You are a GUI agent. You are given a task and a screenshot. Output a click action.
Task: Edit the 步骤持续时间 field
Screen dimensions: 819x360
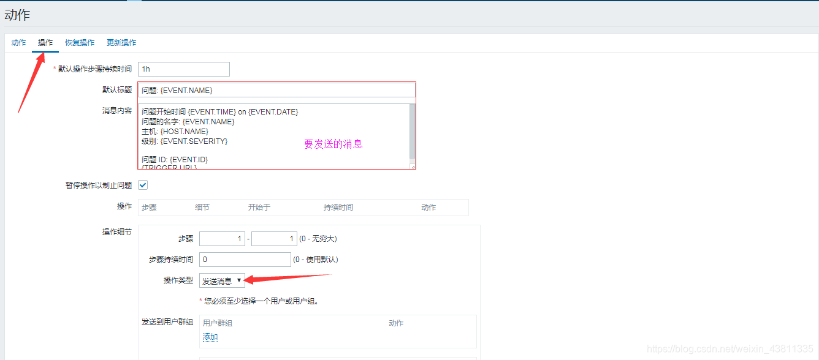coord(245,260)
